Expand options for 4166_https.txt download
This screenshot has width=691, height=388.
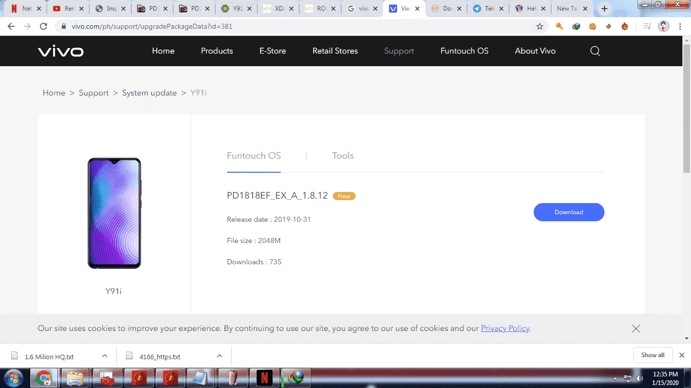point(220,356)
